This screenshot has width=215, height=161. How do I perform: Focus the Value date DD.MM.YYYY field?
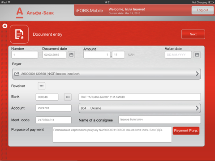[x=178, y=55]
